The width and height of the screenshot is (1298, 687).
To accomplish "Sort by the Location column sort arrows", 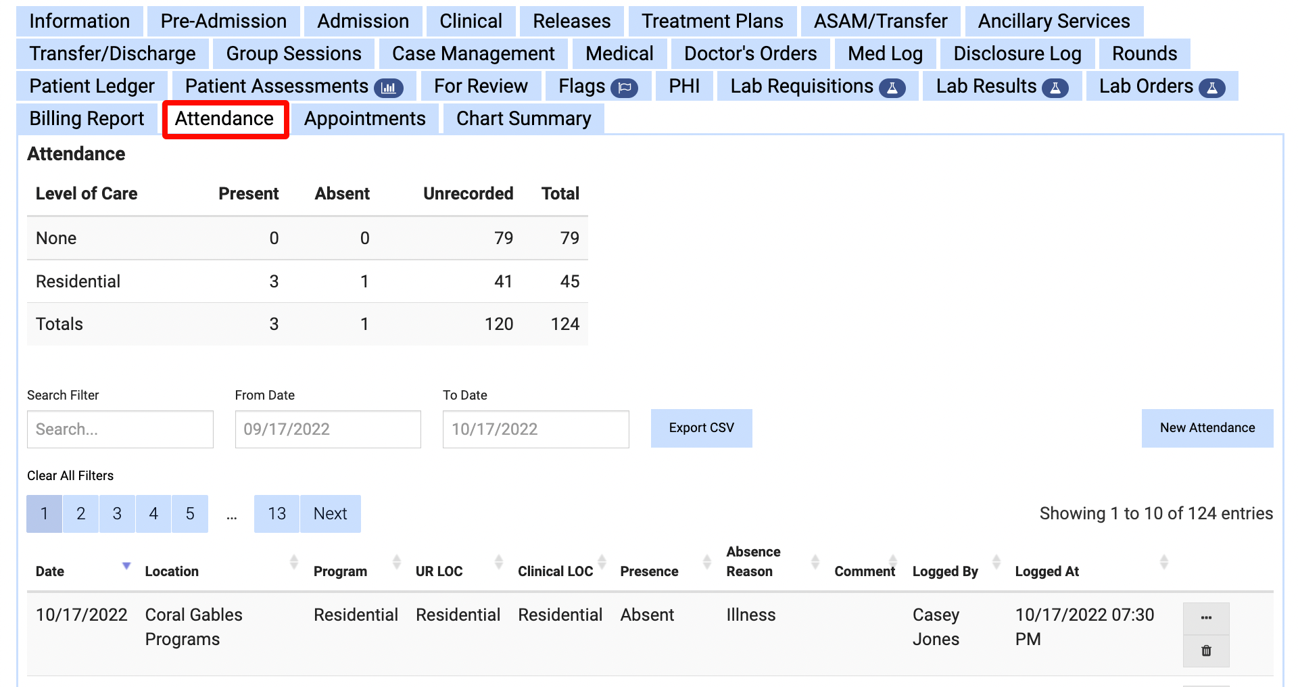I will coord(293,562).
